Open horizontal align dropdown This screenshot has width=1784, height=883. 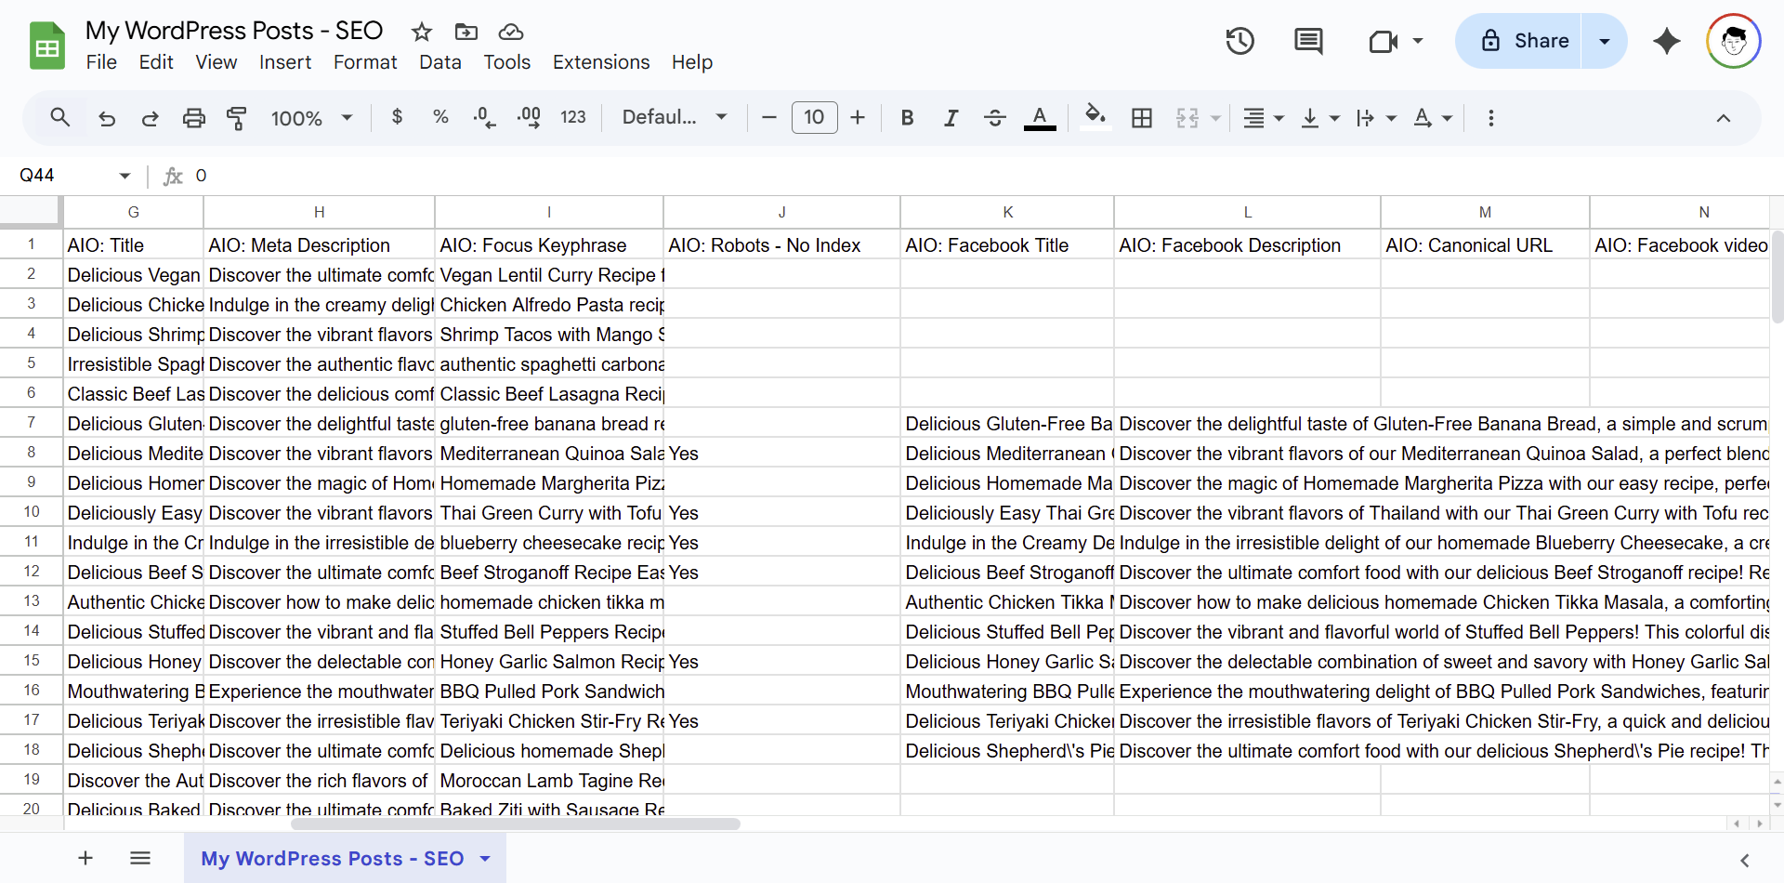1263,117
